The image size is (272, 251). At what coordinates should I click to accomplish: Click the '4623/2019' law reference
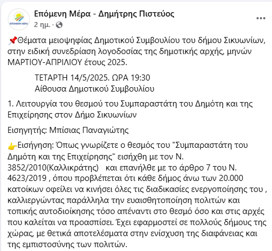click(x=27, y=178)
